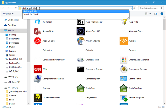Open the Dental folder in sidebar
The width and height of the screenshot is (166, 109).
pos(10,104)
